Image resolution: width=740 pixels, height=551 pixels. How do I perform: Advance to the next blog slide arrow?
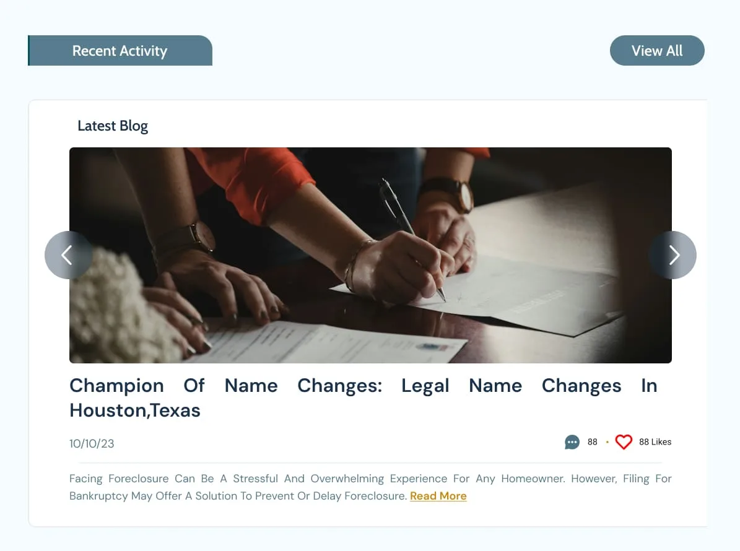[673, 254]
